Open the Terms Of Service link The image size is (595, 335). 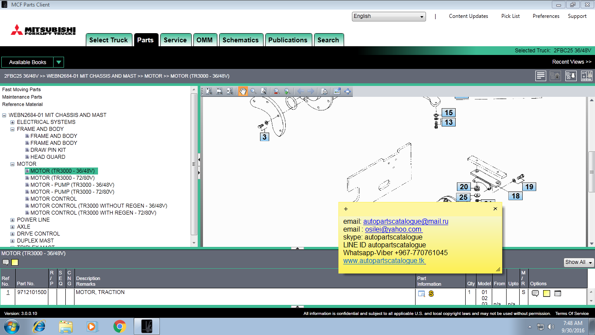click(572, 314)
